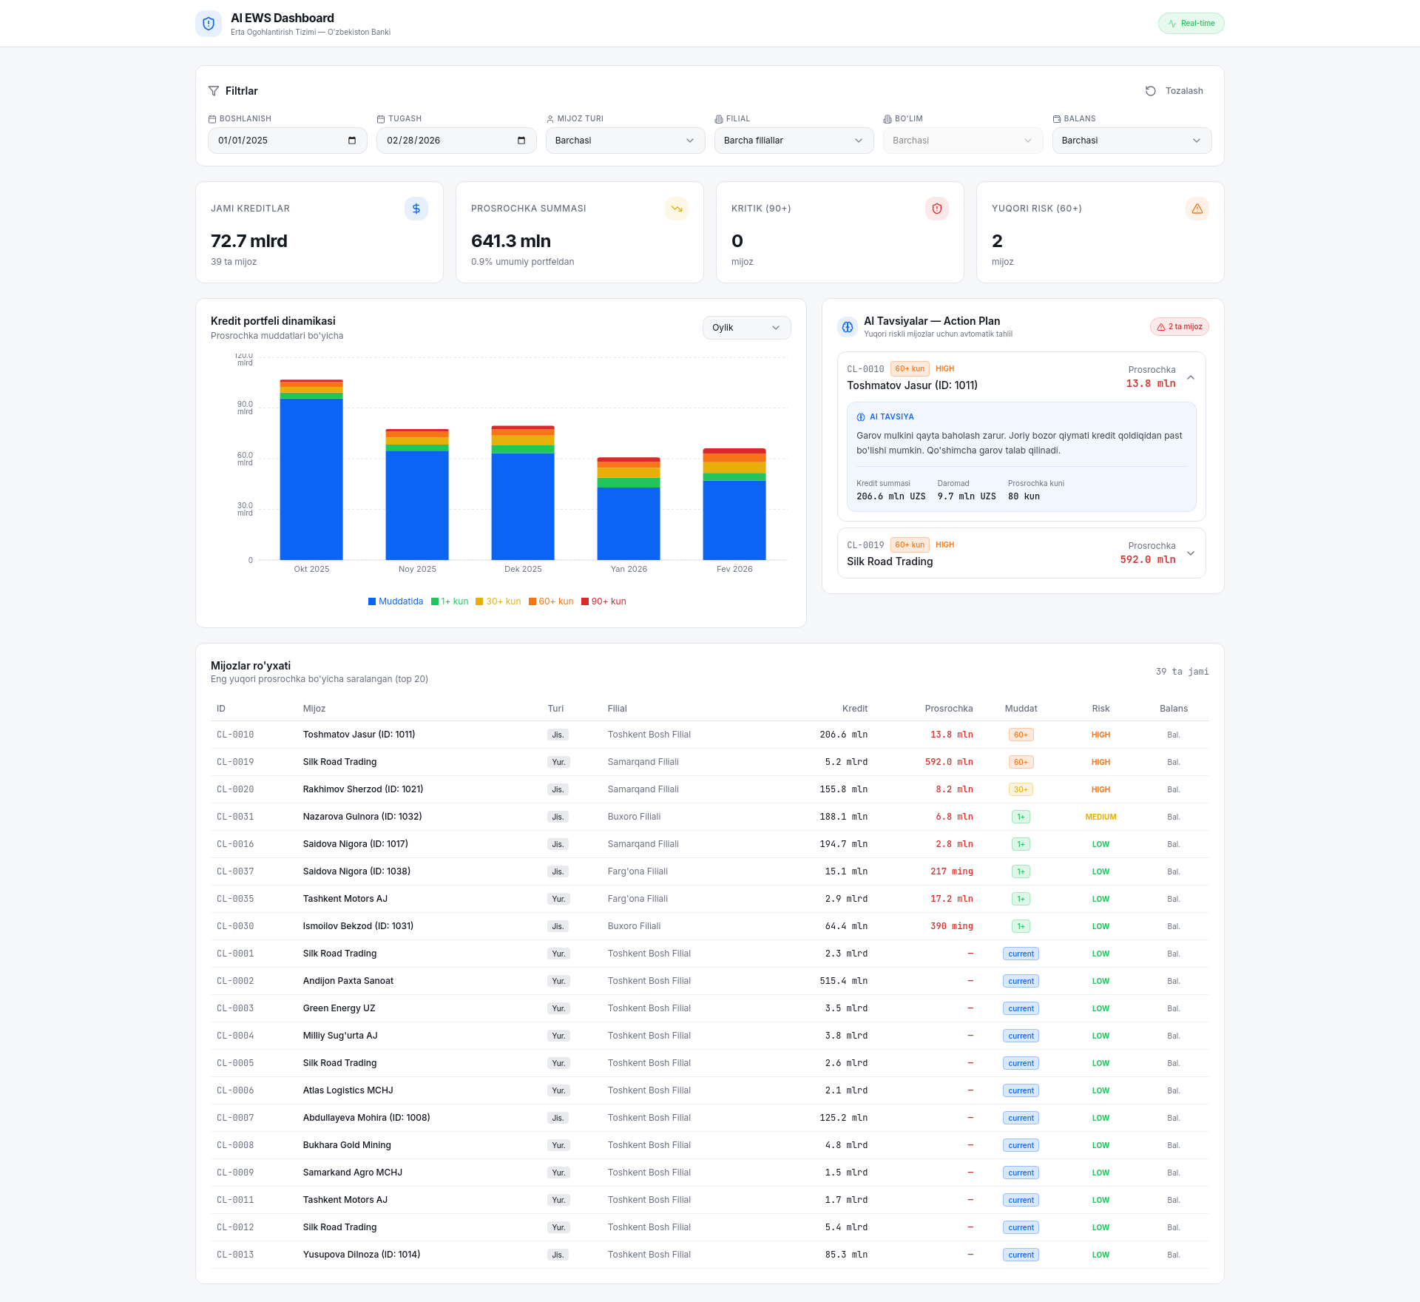Expand the Silk Road Trading CL-0019 recommendation

[1021, 553]
